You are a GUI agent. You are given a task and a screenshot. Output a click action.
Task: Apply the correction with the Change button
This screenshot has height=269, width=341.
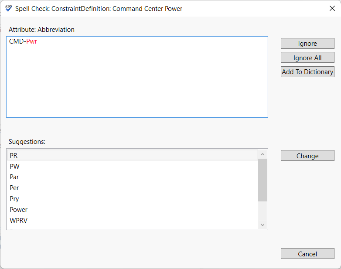pos(307,156)
